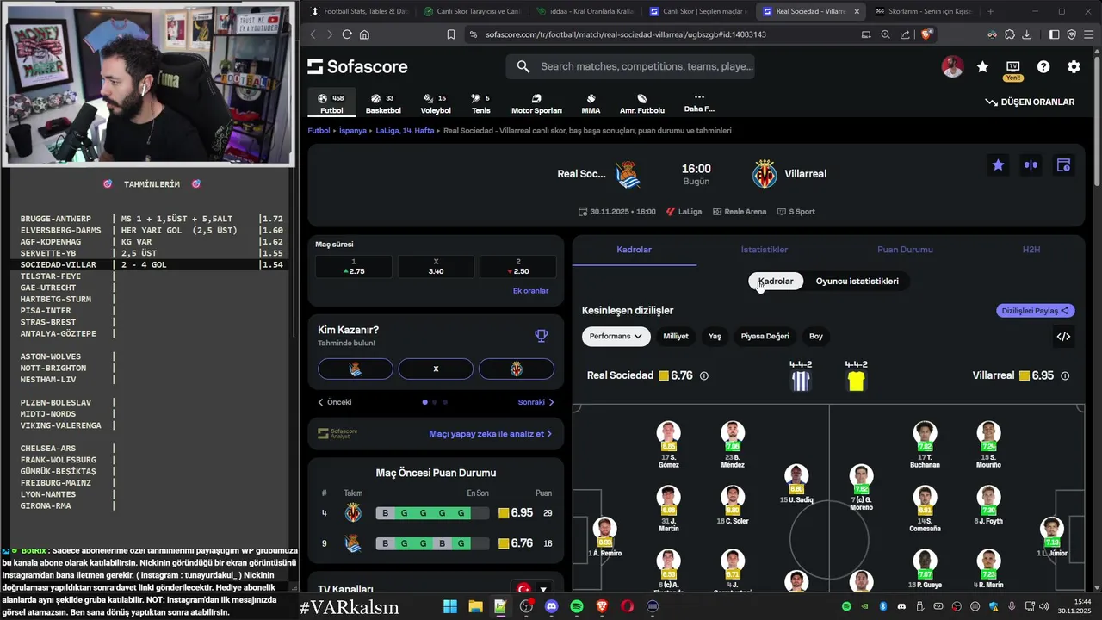Click the Real Sociedad crest in match header

pos(628,174)
